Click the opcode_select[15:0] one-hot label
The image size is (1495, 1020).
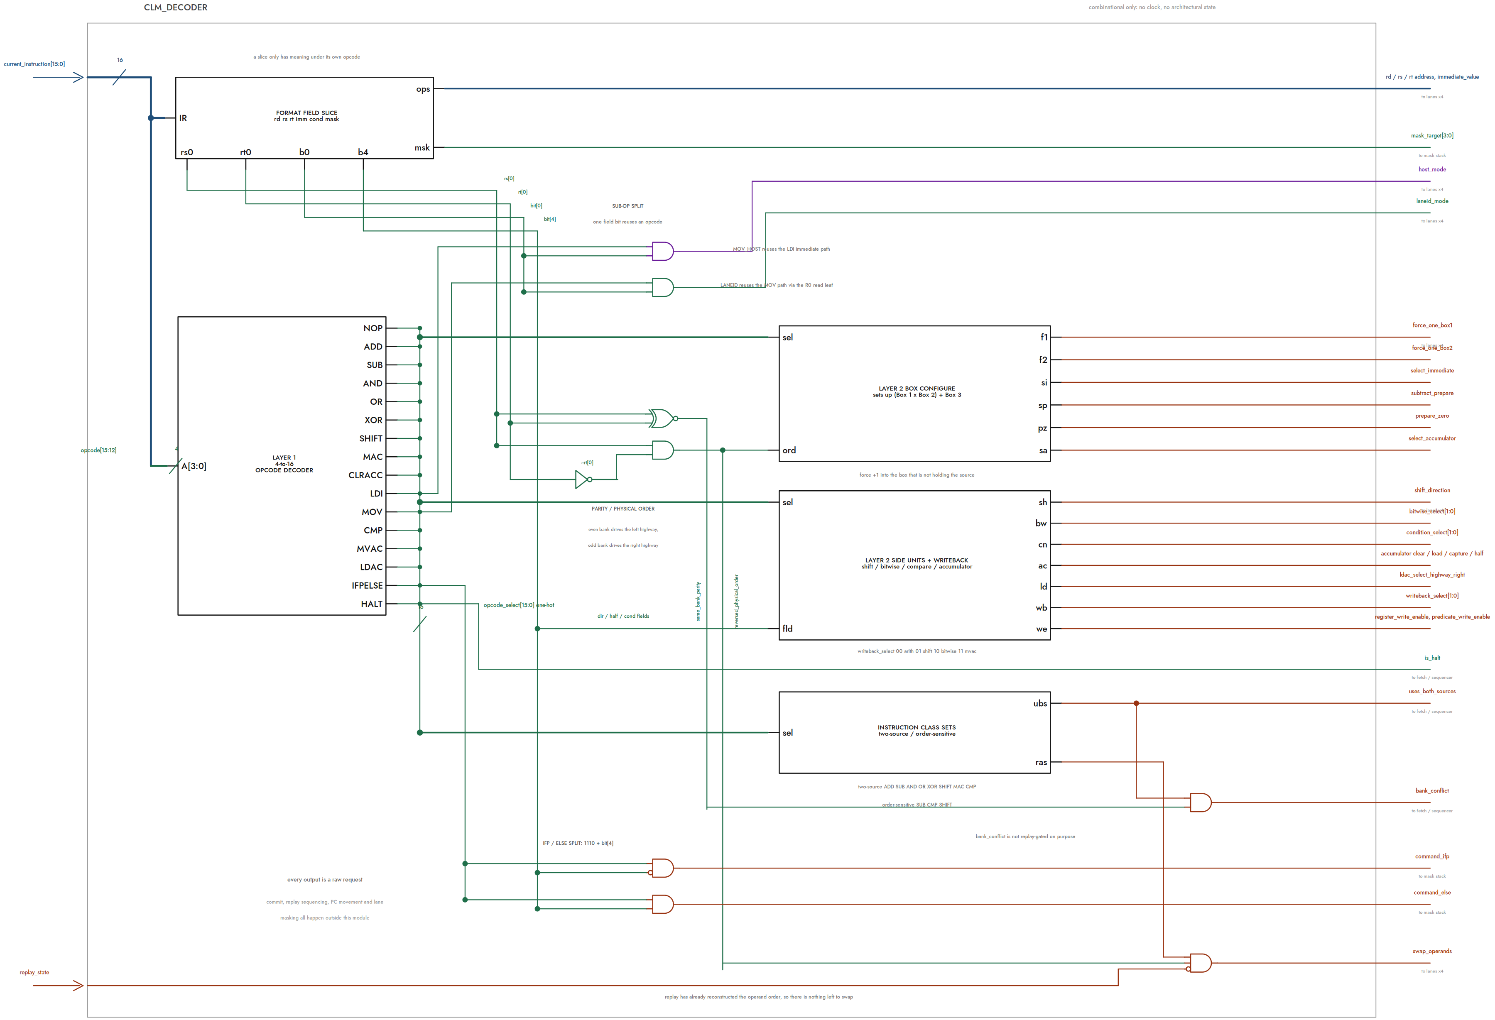pyautogui.click(x=519, y=604)
